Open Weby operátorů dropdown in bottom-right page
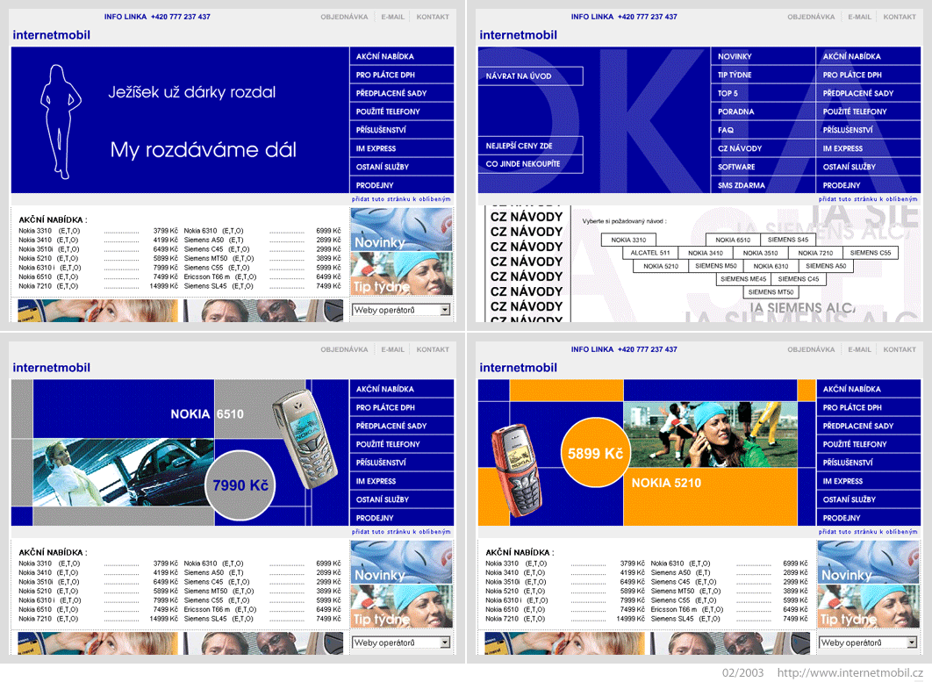Screen dimensions: 932x682 tap(869, 643)
